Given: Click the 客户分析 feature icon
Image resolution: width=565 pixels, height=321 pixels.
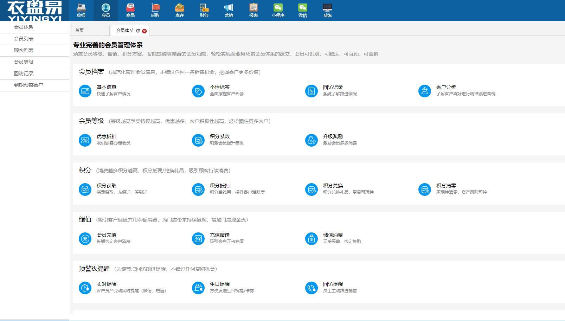Looking at the screenshot, I should coord(425,91).
